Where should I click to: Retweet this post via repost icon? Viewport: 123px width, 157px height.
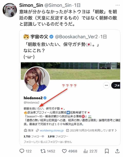[43, 151]
